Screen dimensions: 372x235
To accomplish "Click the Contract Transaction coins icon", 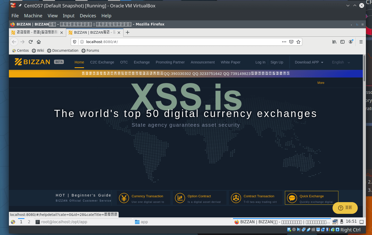I will coord(236,198).
